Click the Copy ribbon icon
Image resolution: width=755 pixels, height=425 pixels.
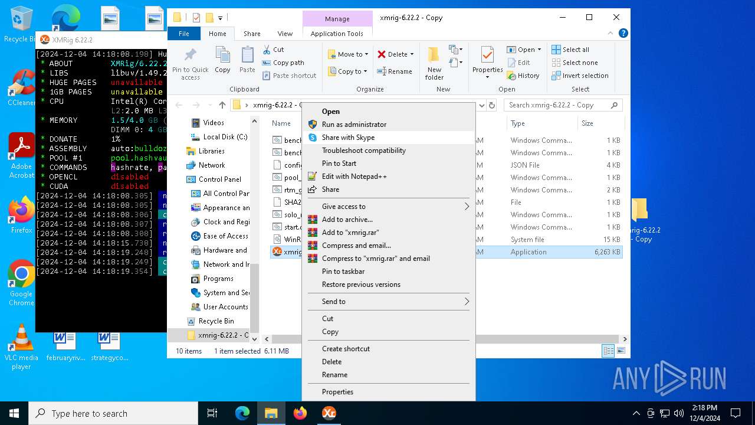(x=222, y=60)
